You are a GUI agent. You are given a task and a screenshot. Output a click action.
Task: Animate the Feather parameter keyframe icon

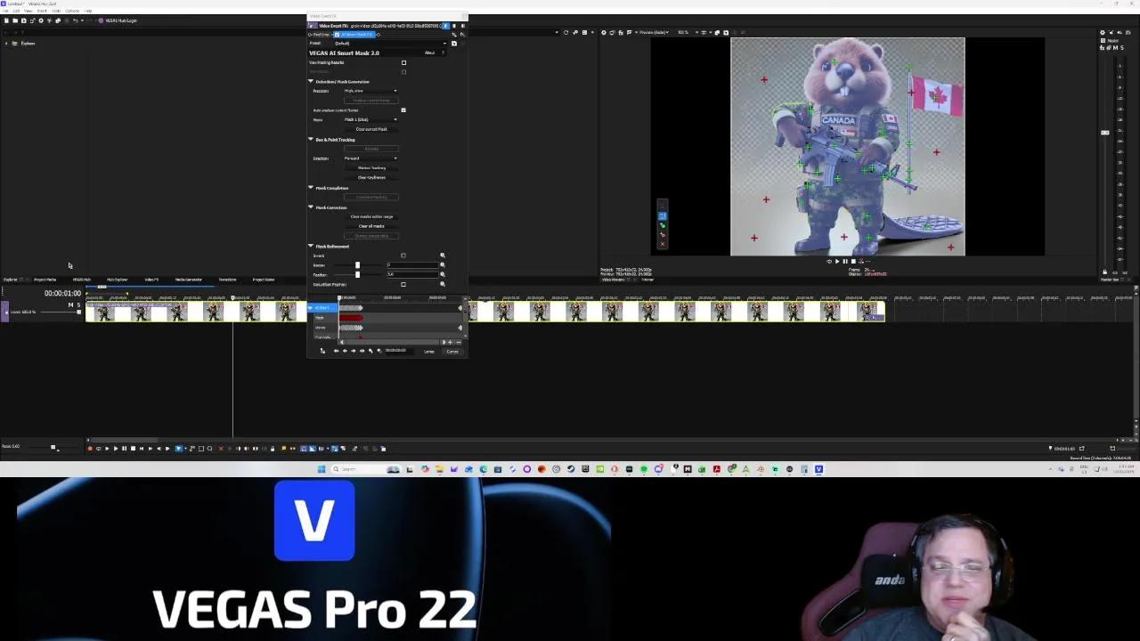[443, 274]
